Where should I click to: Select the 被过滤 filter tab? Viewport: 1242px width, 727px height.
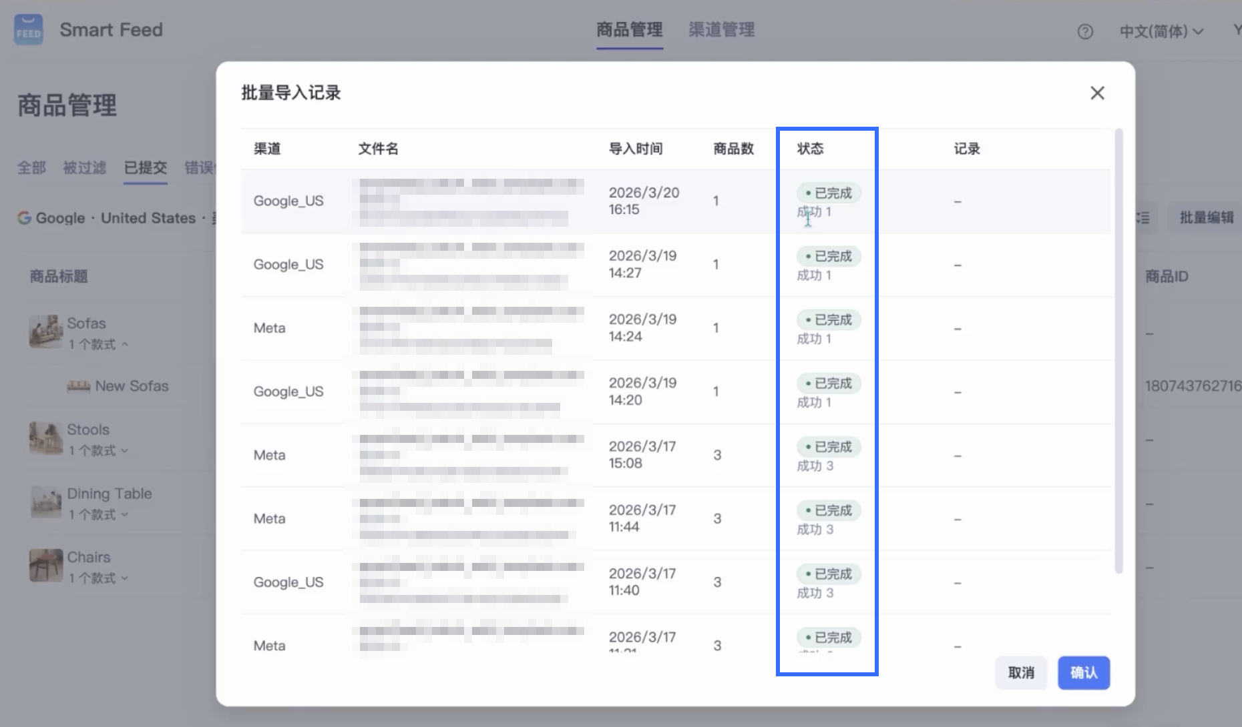point(84,167)
